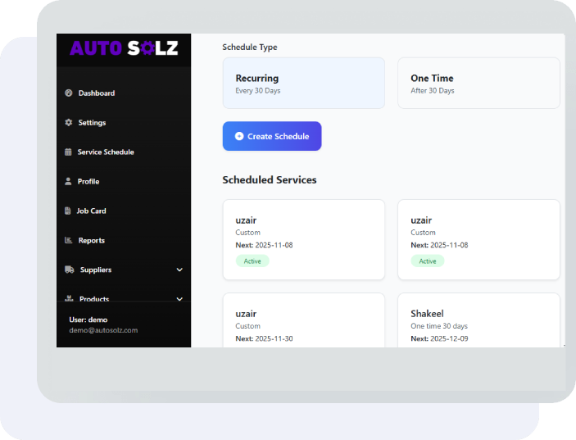
Task: Open the Job Card menu item
Action: coord(91,211)
